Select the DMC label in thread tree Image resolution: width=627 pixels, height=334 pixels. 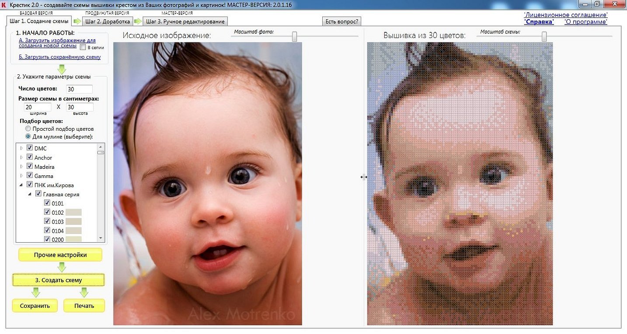coord(40,148)
